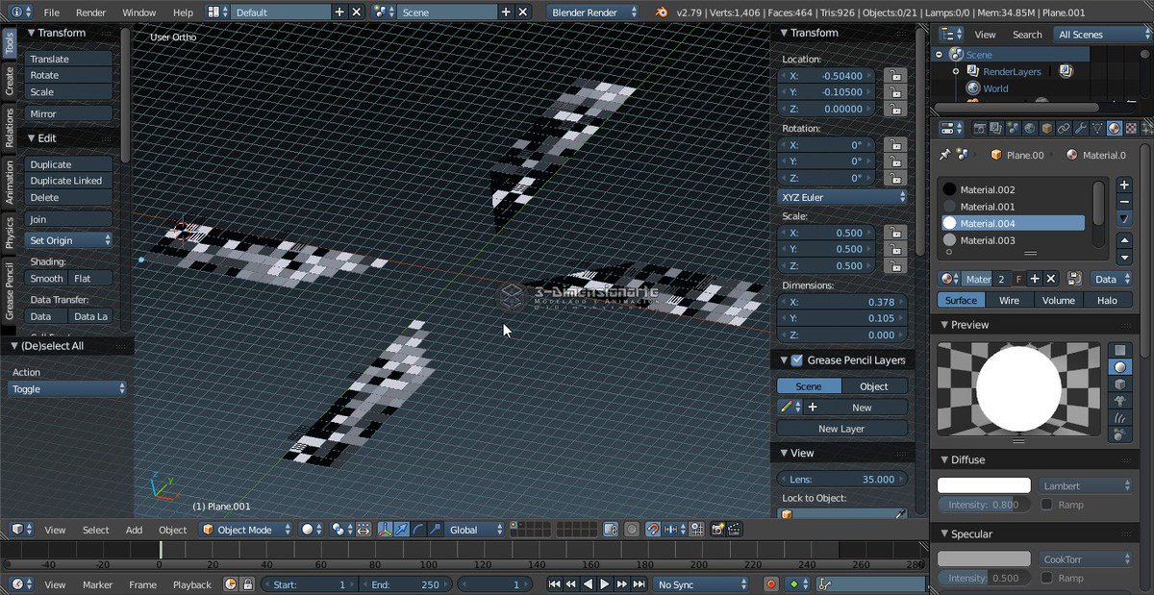The width and height of the screenshot is (1154, 595).
Task: Toggle lock on Location X
Action: click(895, 75)
